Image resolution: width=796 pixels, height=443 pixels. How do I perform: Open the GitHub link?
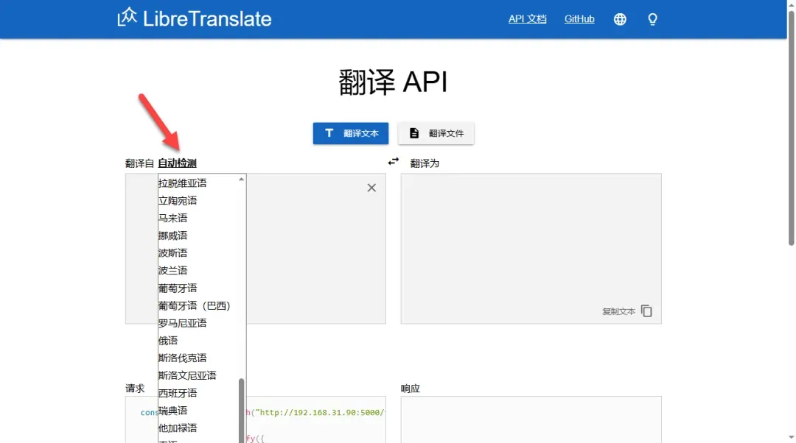click(579, 19)
